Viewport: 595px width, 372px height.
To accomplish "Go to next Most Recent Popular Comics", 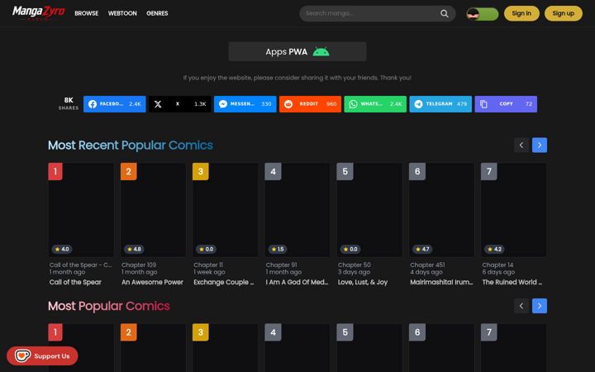I will tap(540, 145).
